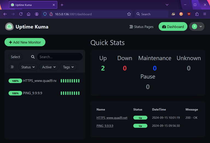Click the hamburger filter icon beside Status
This screenshot has height=143, width=210.
tap(12, 67)
